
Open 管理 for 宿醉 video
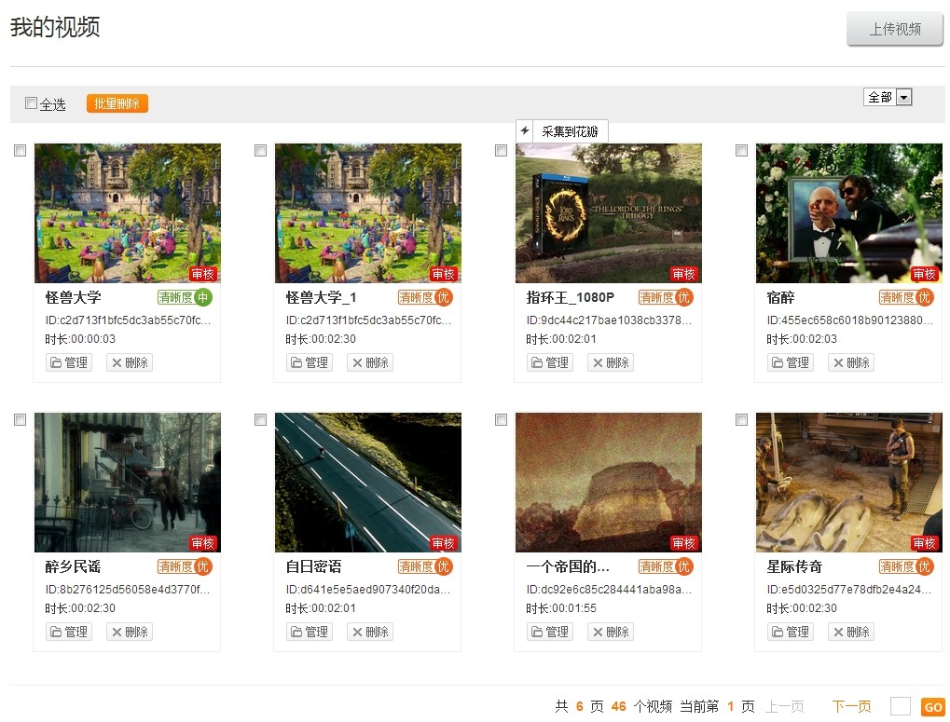click(x=791, y=362)
